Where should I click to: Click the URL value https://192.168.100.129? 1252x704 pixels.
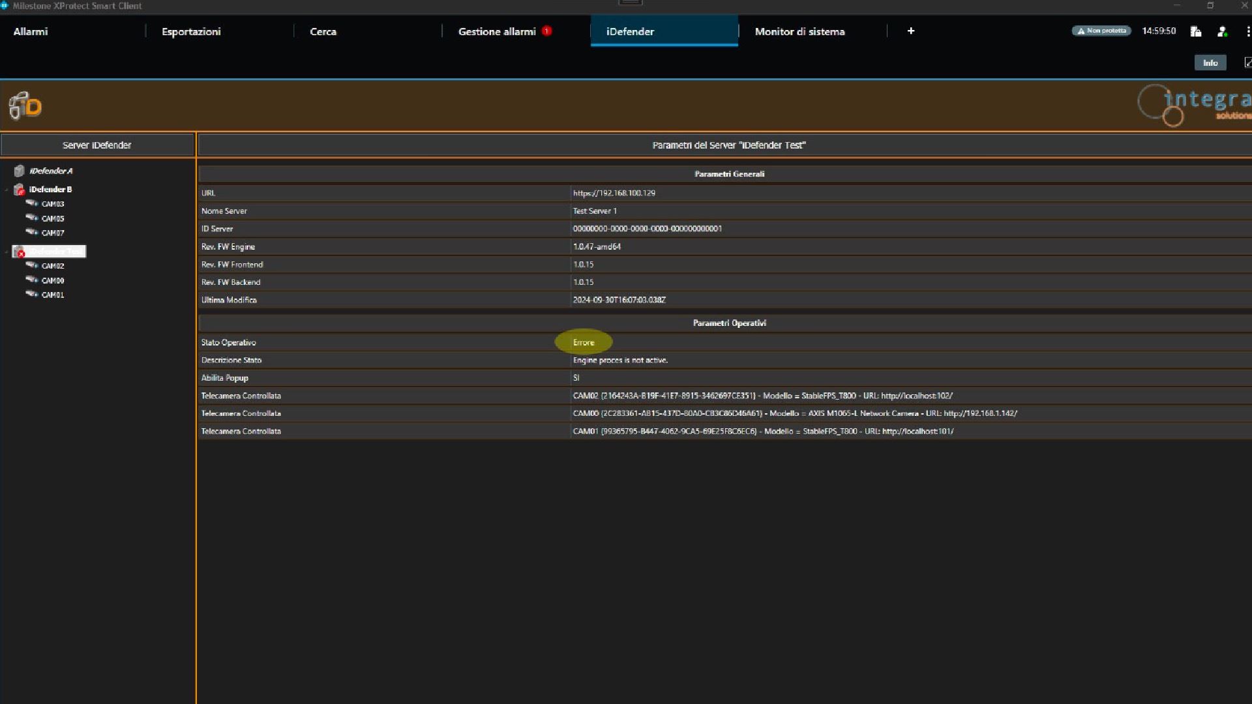coord(614,193)
